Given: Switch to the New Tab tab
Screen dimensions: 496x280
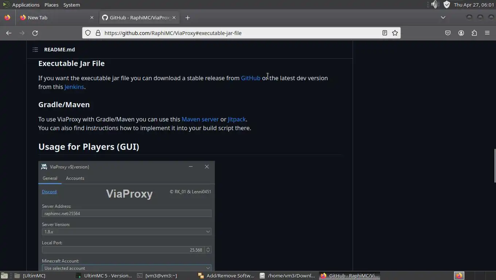Looking at the screenshot, I should [x=57, y=17].
